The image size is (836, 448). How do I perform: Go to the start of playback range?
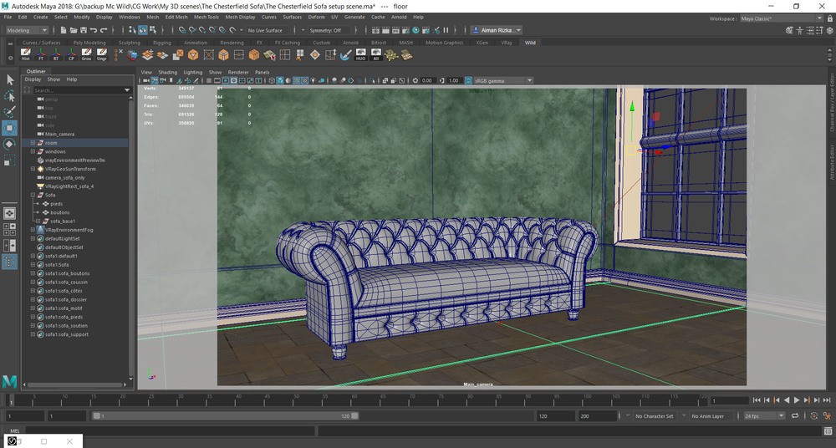757,400
